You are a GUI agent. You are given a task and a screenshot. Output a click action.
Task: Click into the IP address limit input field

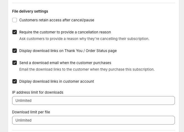(93, 101)
